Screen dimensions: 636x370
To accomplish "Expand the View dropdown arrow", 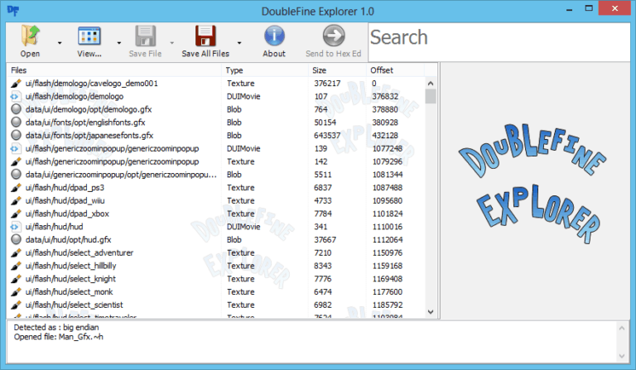I will 119,41.
